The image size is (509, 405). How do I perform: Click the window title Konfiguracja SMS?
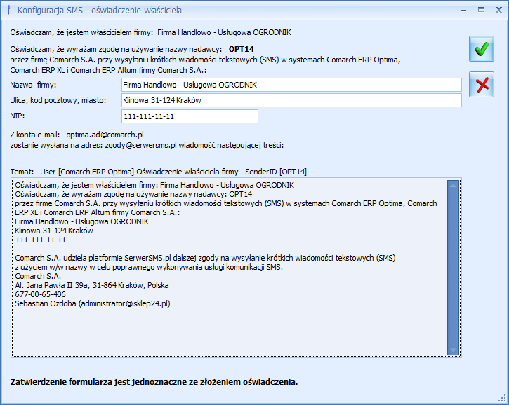pos(99,11)
